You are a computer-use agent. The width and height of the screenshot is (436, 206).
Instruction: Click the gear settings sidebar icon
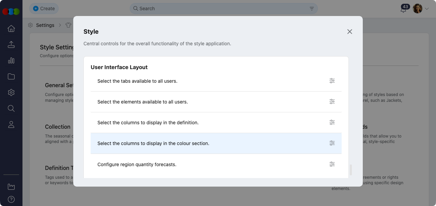(x=11, y=93)
